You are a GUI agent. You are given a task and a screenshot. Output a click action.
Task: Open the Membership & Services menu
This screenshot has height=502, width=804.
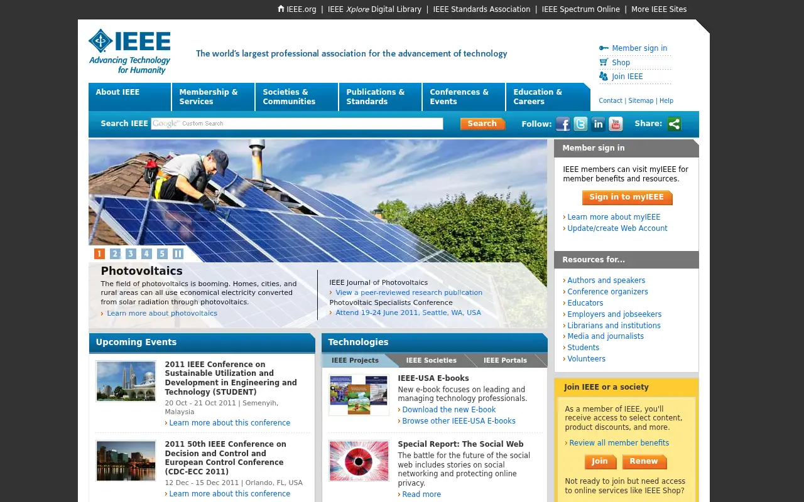coord(213,97)
